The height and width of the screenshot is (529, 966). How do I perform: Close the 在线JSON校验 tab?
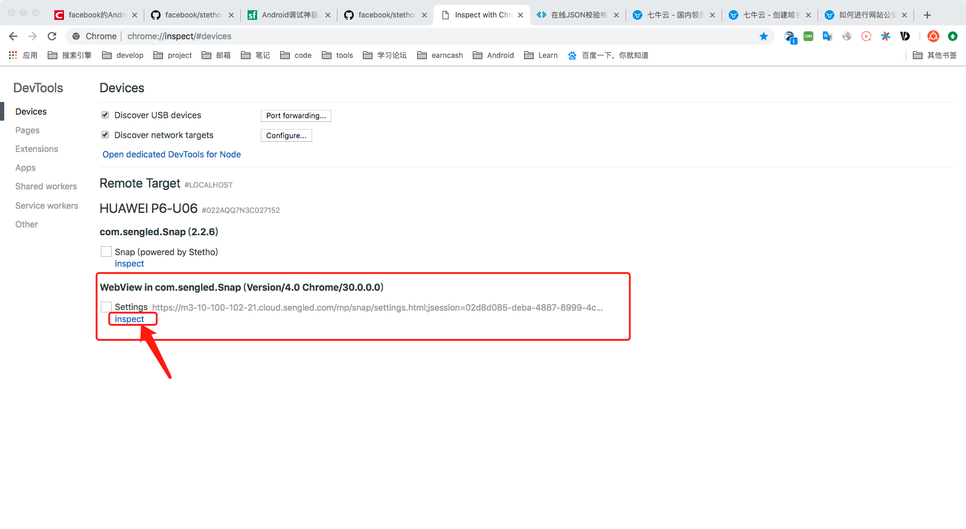coord(616,15)
